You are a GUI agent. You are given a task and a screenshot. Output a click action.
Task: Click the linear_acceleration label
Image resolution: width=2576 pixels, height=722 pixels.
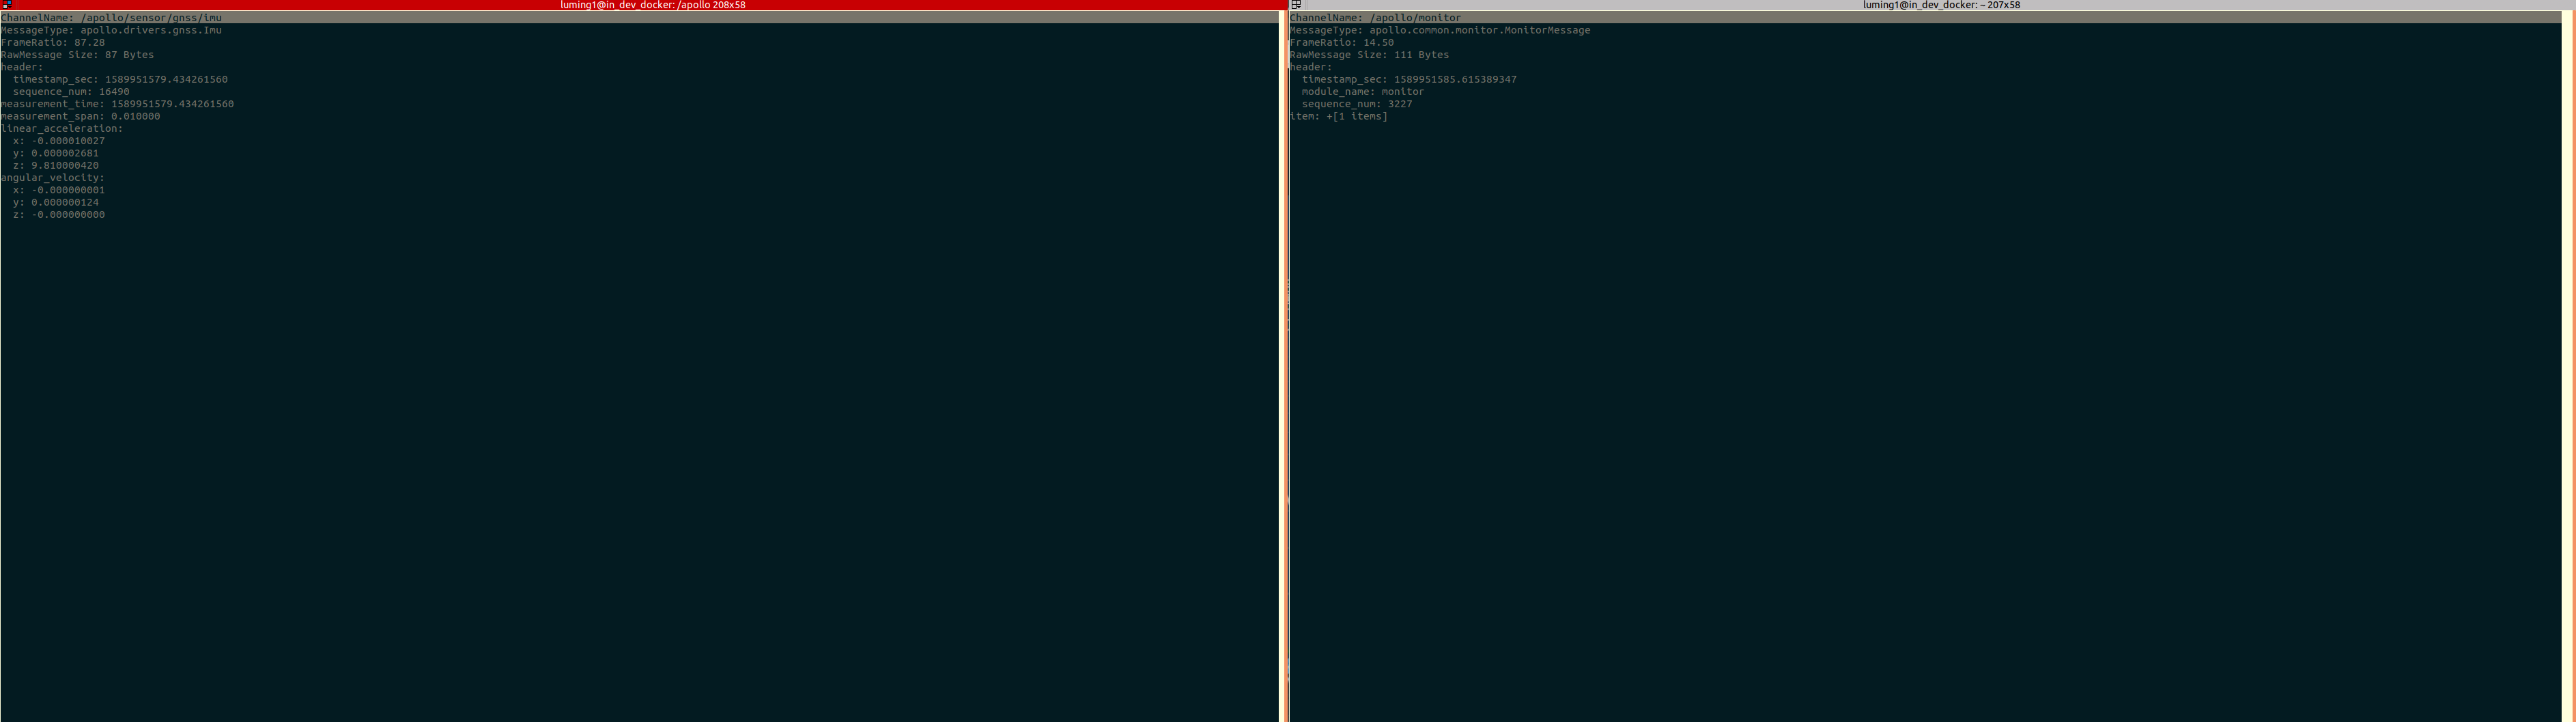pos(62,129)
